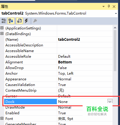The width and height of the screenshot is (120, 125).
Task: Select the AllowDrop property label
Action: click(14, 68)
